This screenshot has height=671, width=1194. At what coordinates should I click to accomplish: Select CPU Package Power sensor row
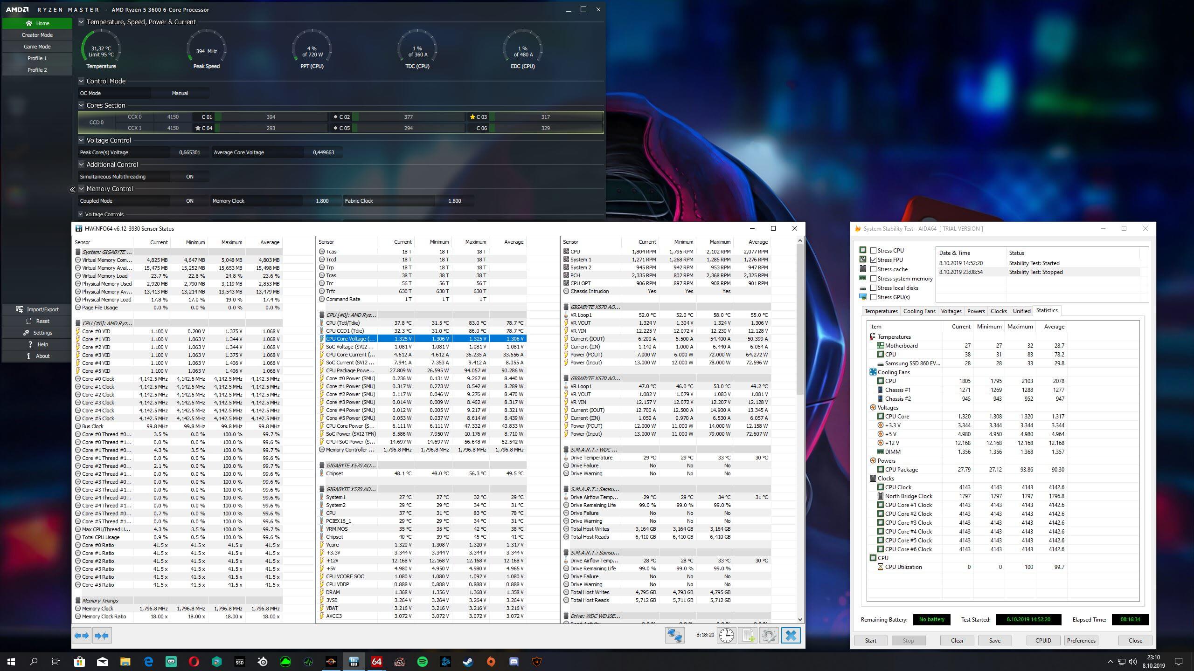(x=350, y=370)
